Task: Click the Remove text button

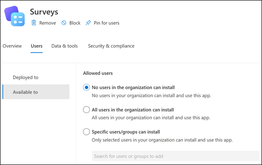Action: (x=48, y=23)
